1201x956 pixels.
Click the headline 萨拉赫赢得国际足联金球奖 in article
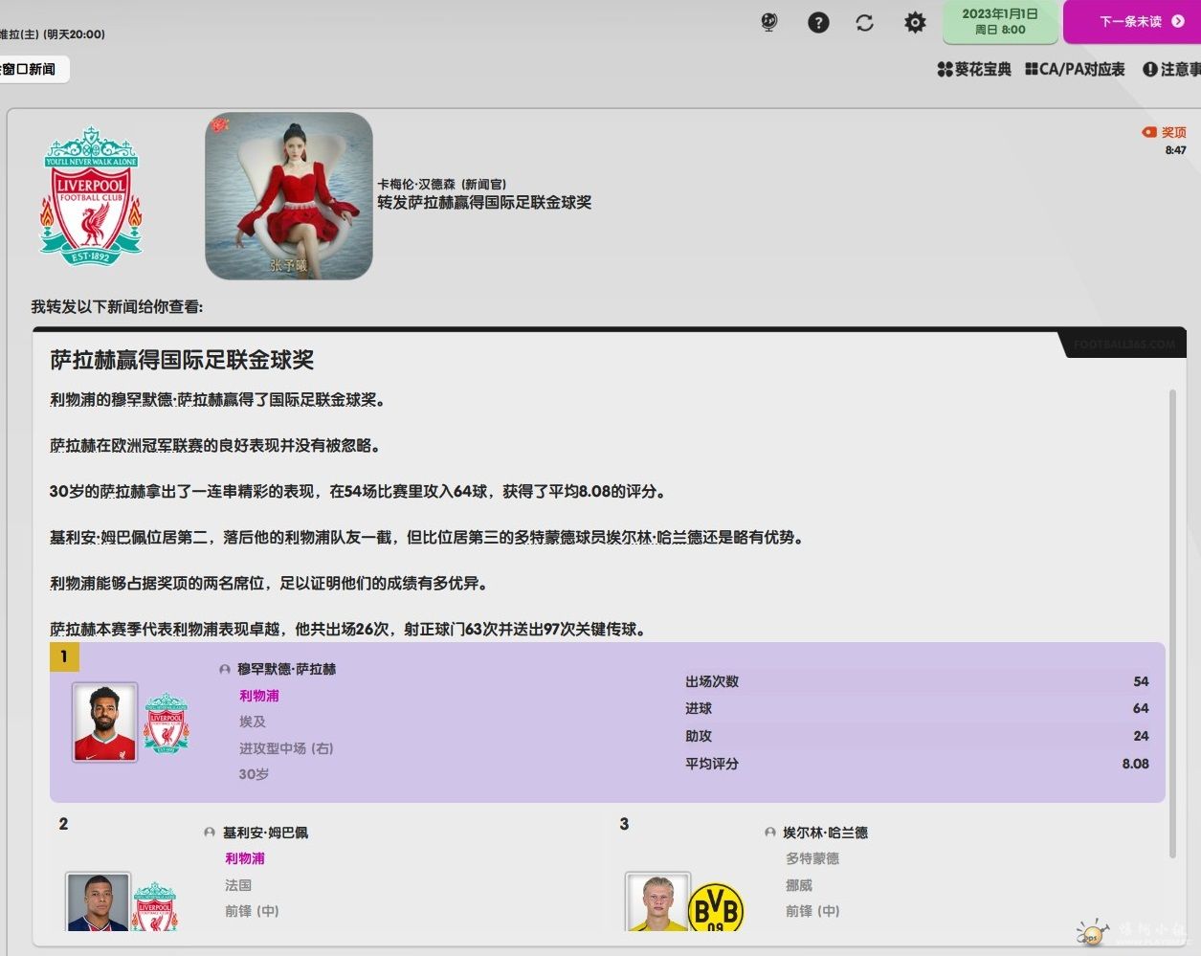pos(182,360)
